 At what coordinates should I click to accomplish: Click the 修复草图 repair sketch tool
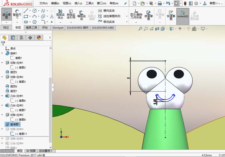(148, 15)
